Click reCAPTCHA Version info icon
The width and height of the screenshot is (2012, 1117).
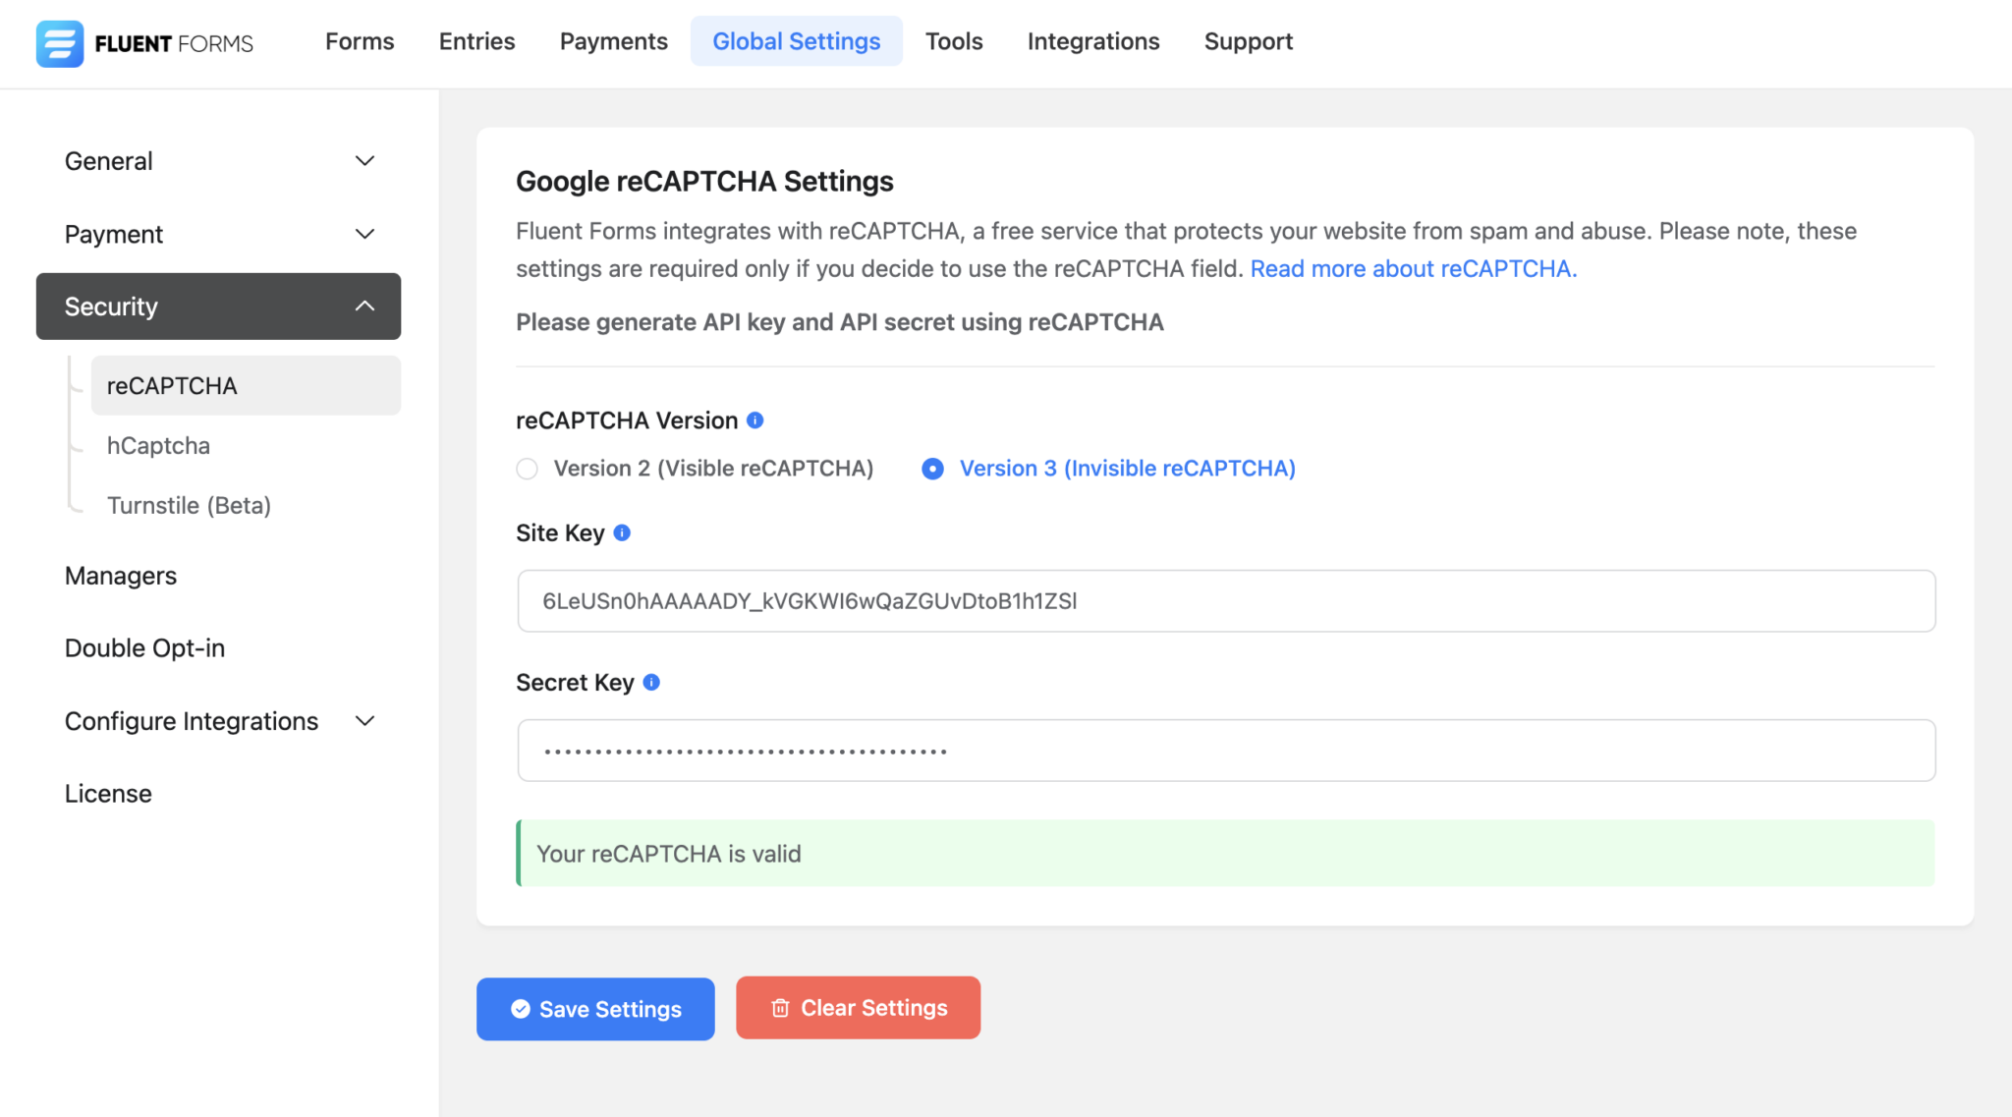tap(754, 420)
